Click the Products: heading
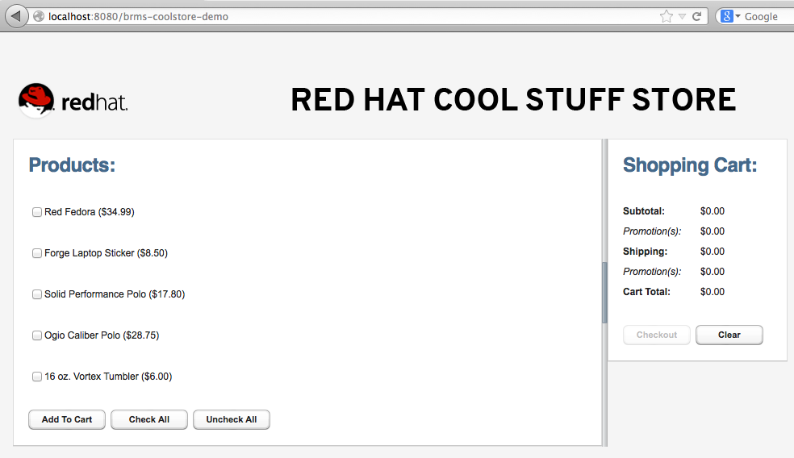Screen dimensions: 794x458 (72, 165)
